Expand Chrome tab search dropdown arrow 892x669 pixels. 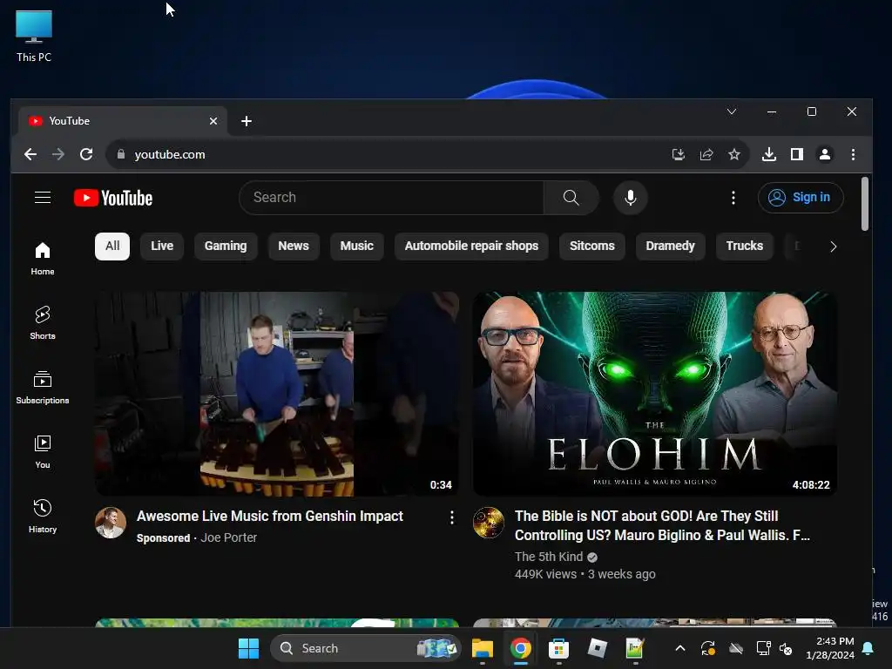pyautogui.click(x=732, y=111)
